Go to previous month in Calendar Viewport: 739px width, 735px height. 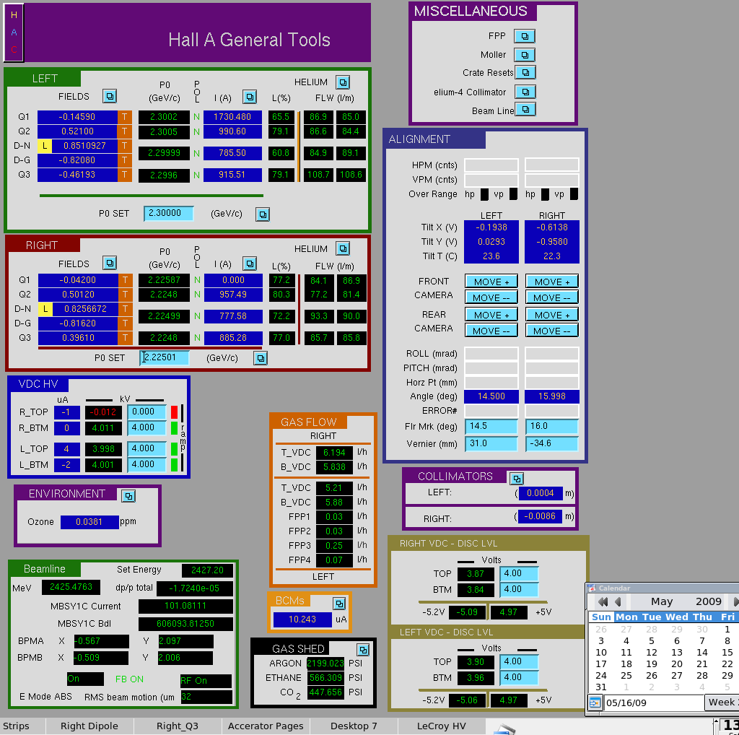pyautogui.click(x=618, y=601)
